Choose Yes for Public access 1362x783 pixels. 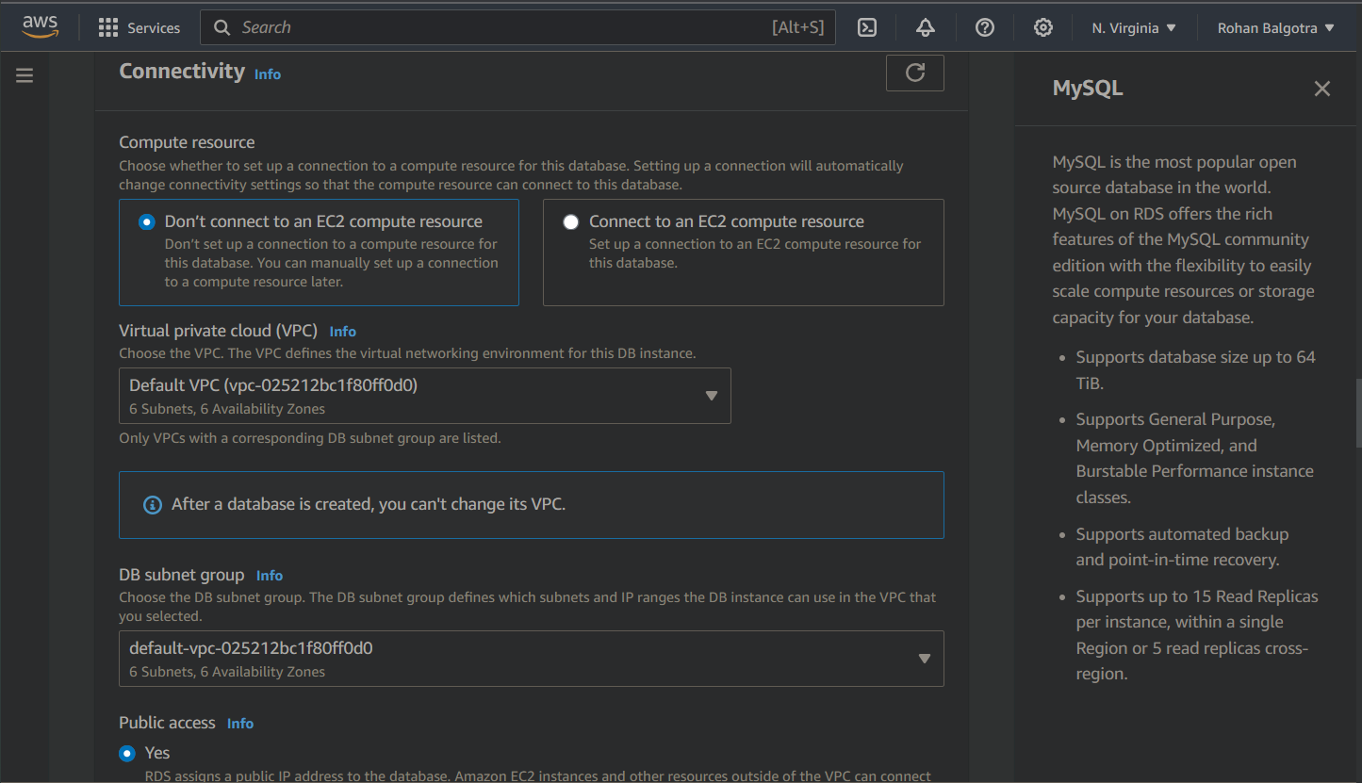click(127, 753)
